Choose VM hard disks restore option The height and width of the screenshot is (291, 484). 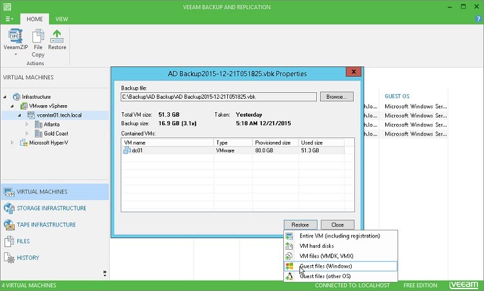coord(341,246)
